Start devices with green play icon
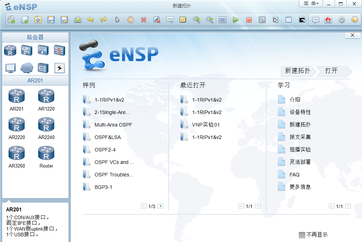 click(x=236, y=20)
